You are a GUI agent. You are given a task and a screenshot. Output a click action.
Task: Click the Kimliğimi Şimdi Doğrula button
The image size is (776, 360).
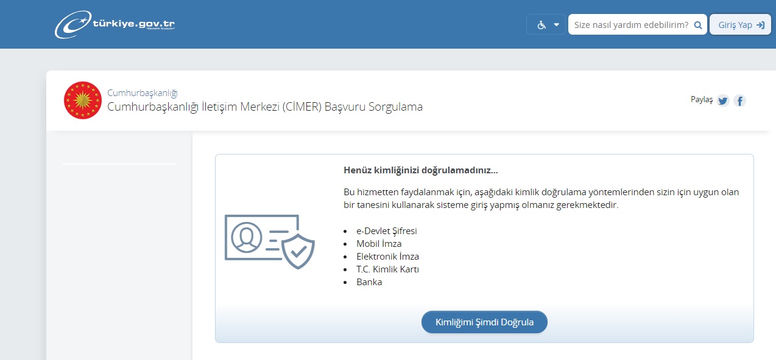click(x=484, y=322)
